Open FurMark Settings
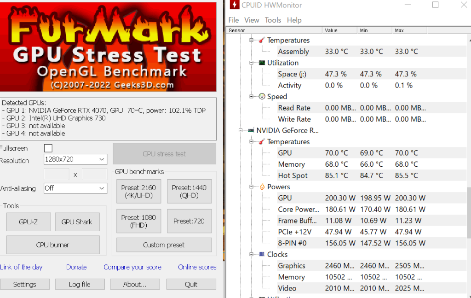Screen dimensions: 471x298 25,284
